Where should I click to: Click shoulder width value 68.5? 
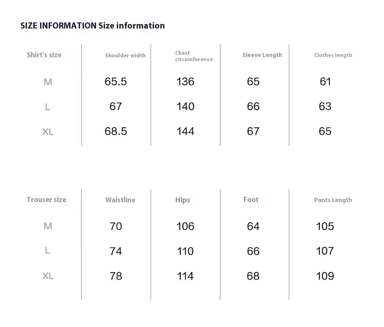[x=116, y=131]
